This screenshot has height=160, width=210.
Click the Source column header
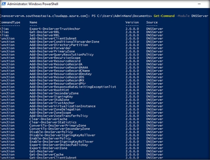[x=152, y=22]
